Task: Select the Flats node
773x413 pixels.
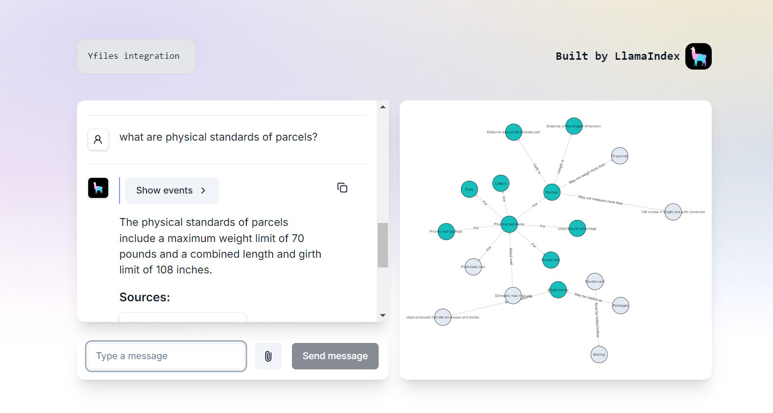Action: pyautogui.click(x=469, y=189)
